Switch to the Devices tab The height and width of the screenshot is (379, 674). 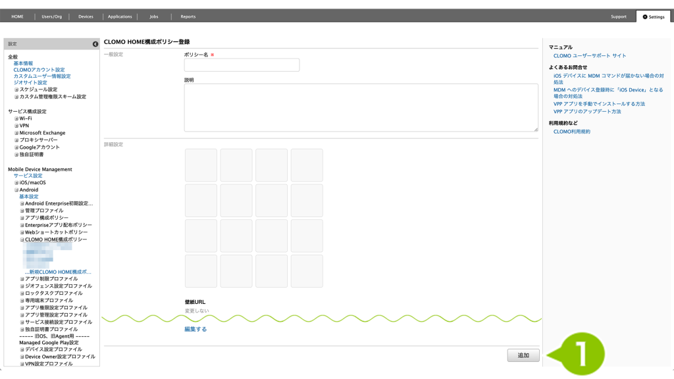pyautogui.click(x=86, y=16)
